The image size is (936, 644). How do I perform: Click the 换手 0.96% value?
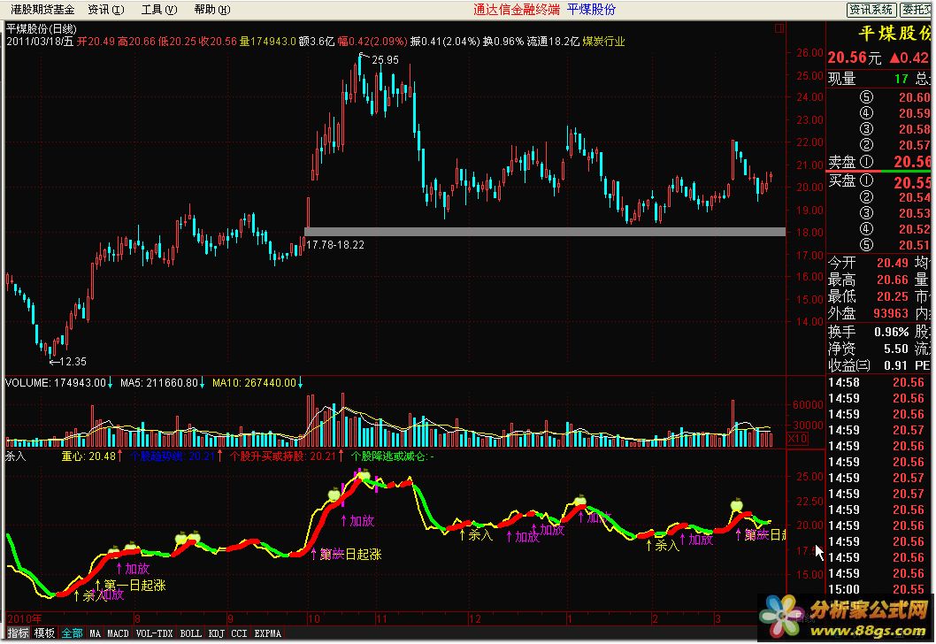(x=891, y=332)
